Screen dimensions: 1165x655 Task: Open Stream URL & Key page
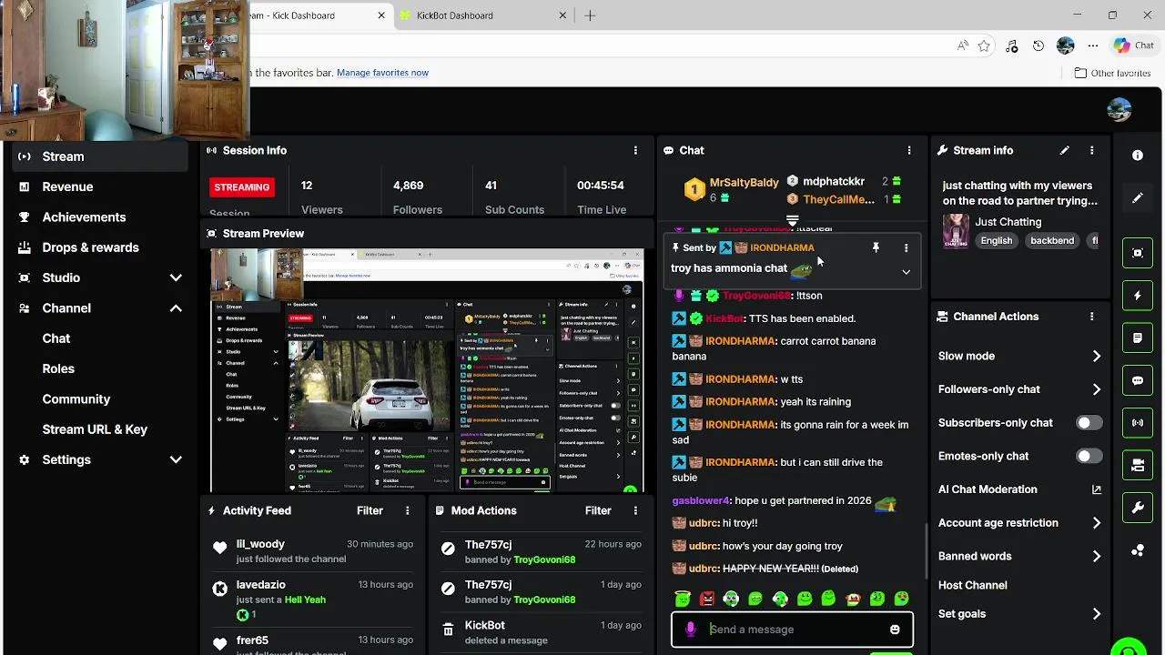click(x=95, y=429)
